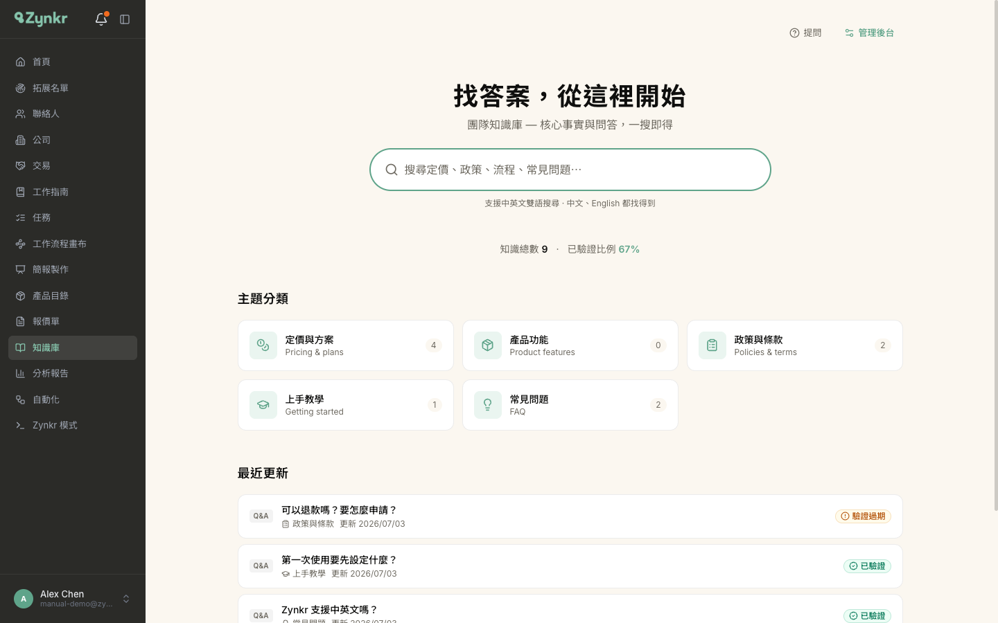Click the 工作流程畫布 workflow icon
Image resolution: width=998 pixels, height=623 pixels.
21,244
